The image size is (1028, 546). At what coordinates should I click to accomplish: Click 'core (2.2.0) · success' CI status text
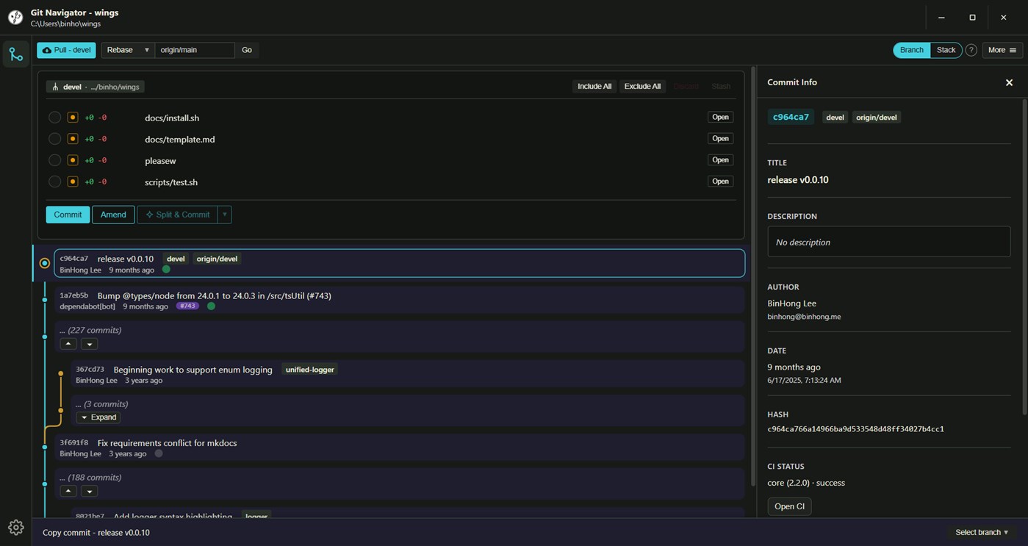tap(806, 483)
